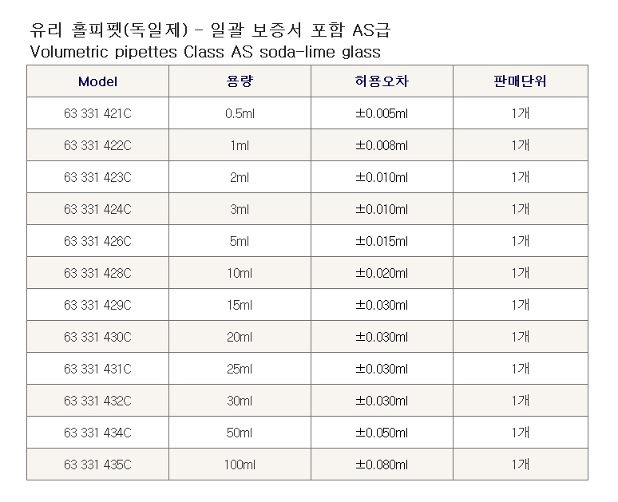Click the Volumetric pipettes Class AS title
618x502 pixels.
205,52
